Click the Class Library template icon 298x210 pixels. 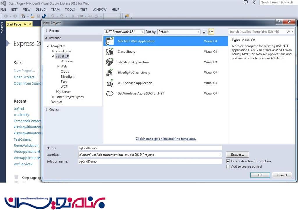110,52
